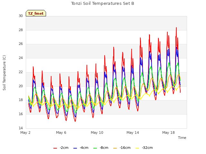Click the May 14 x-axis tick label

coord(133,133)
